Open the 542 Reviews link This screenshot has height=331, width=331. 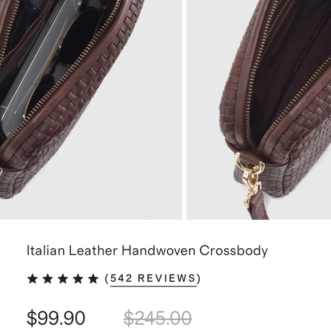(154, 279)
